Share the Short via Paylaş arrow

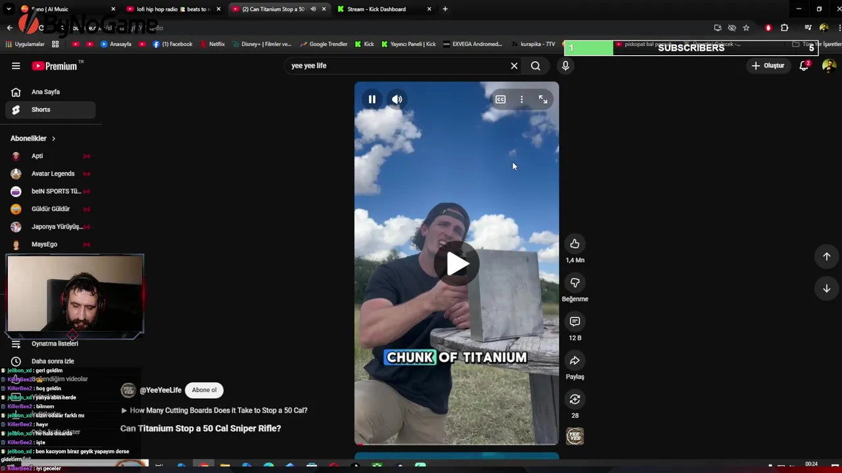575,360
